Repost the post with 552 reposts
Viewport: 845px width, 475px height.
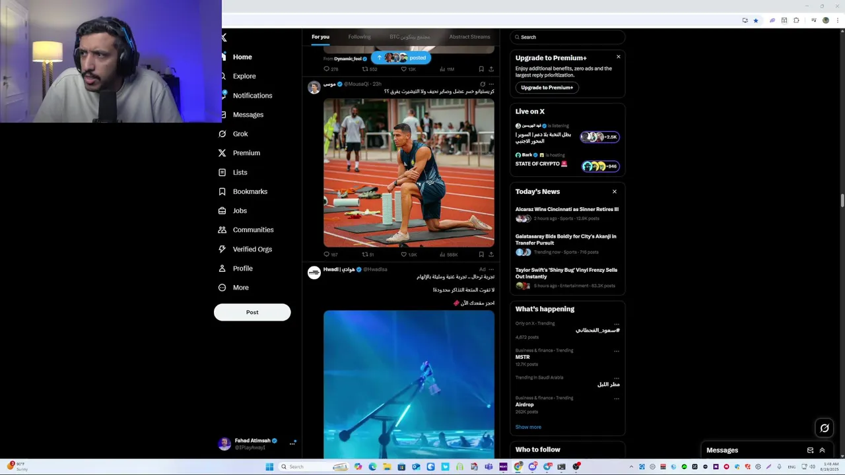370,69
